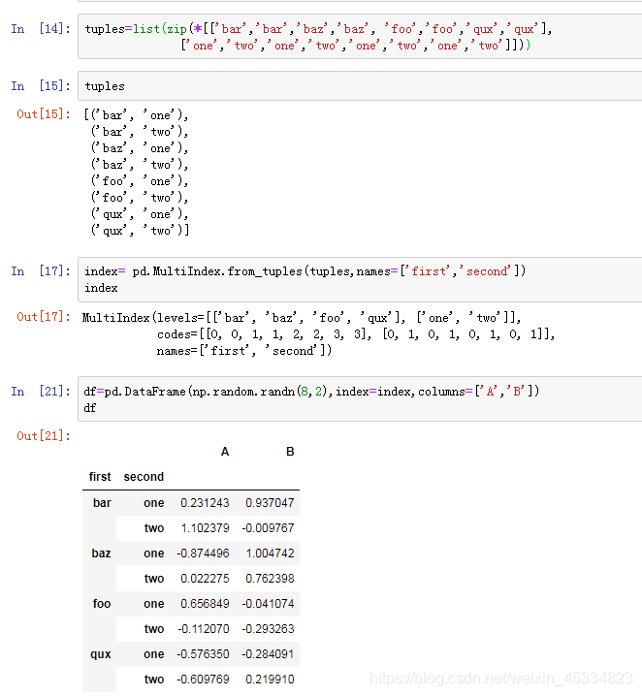Click the In [17]: prompt label

pos(41,270)
